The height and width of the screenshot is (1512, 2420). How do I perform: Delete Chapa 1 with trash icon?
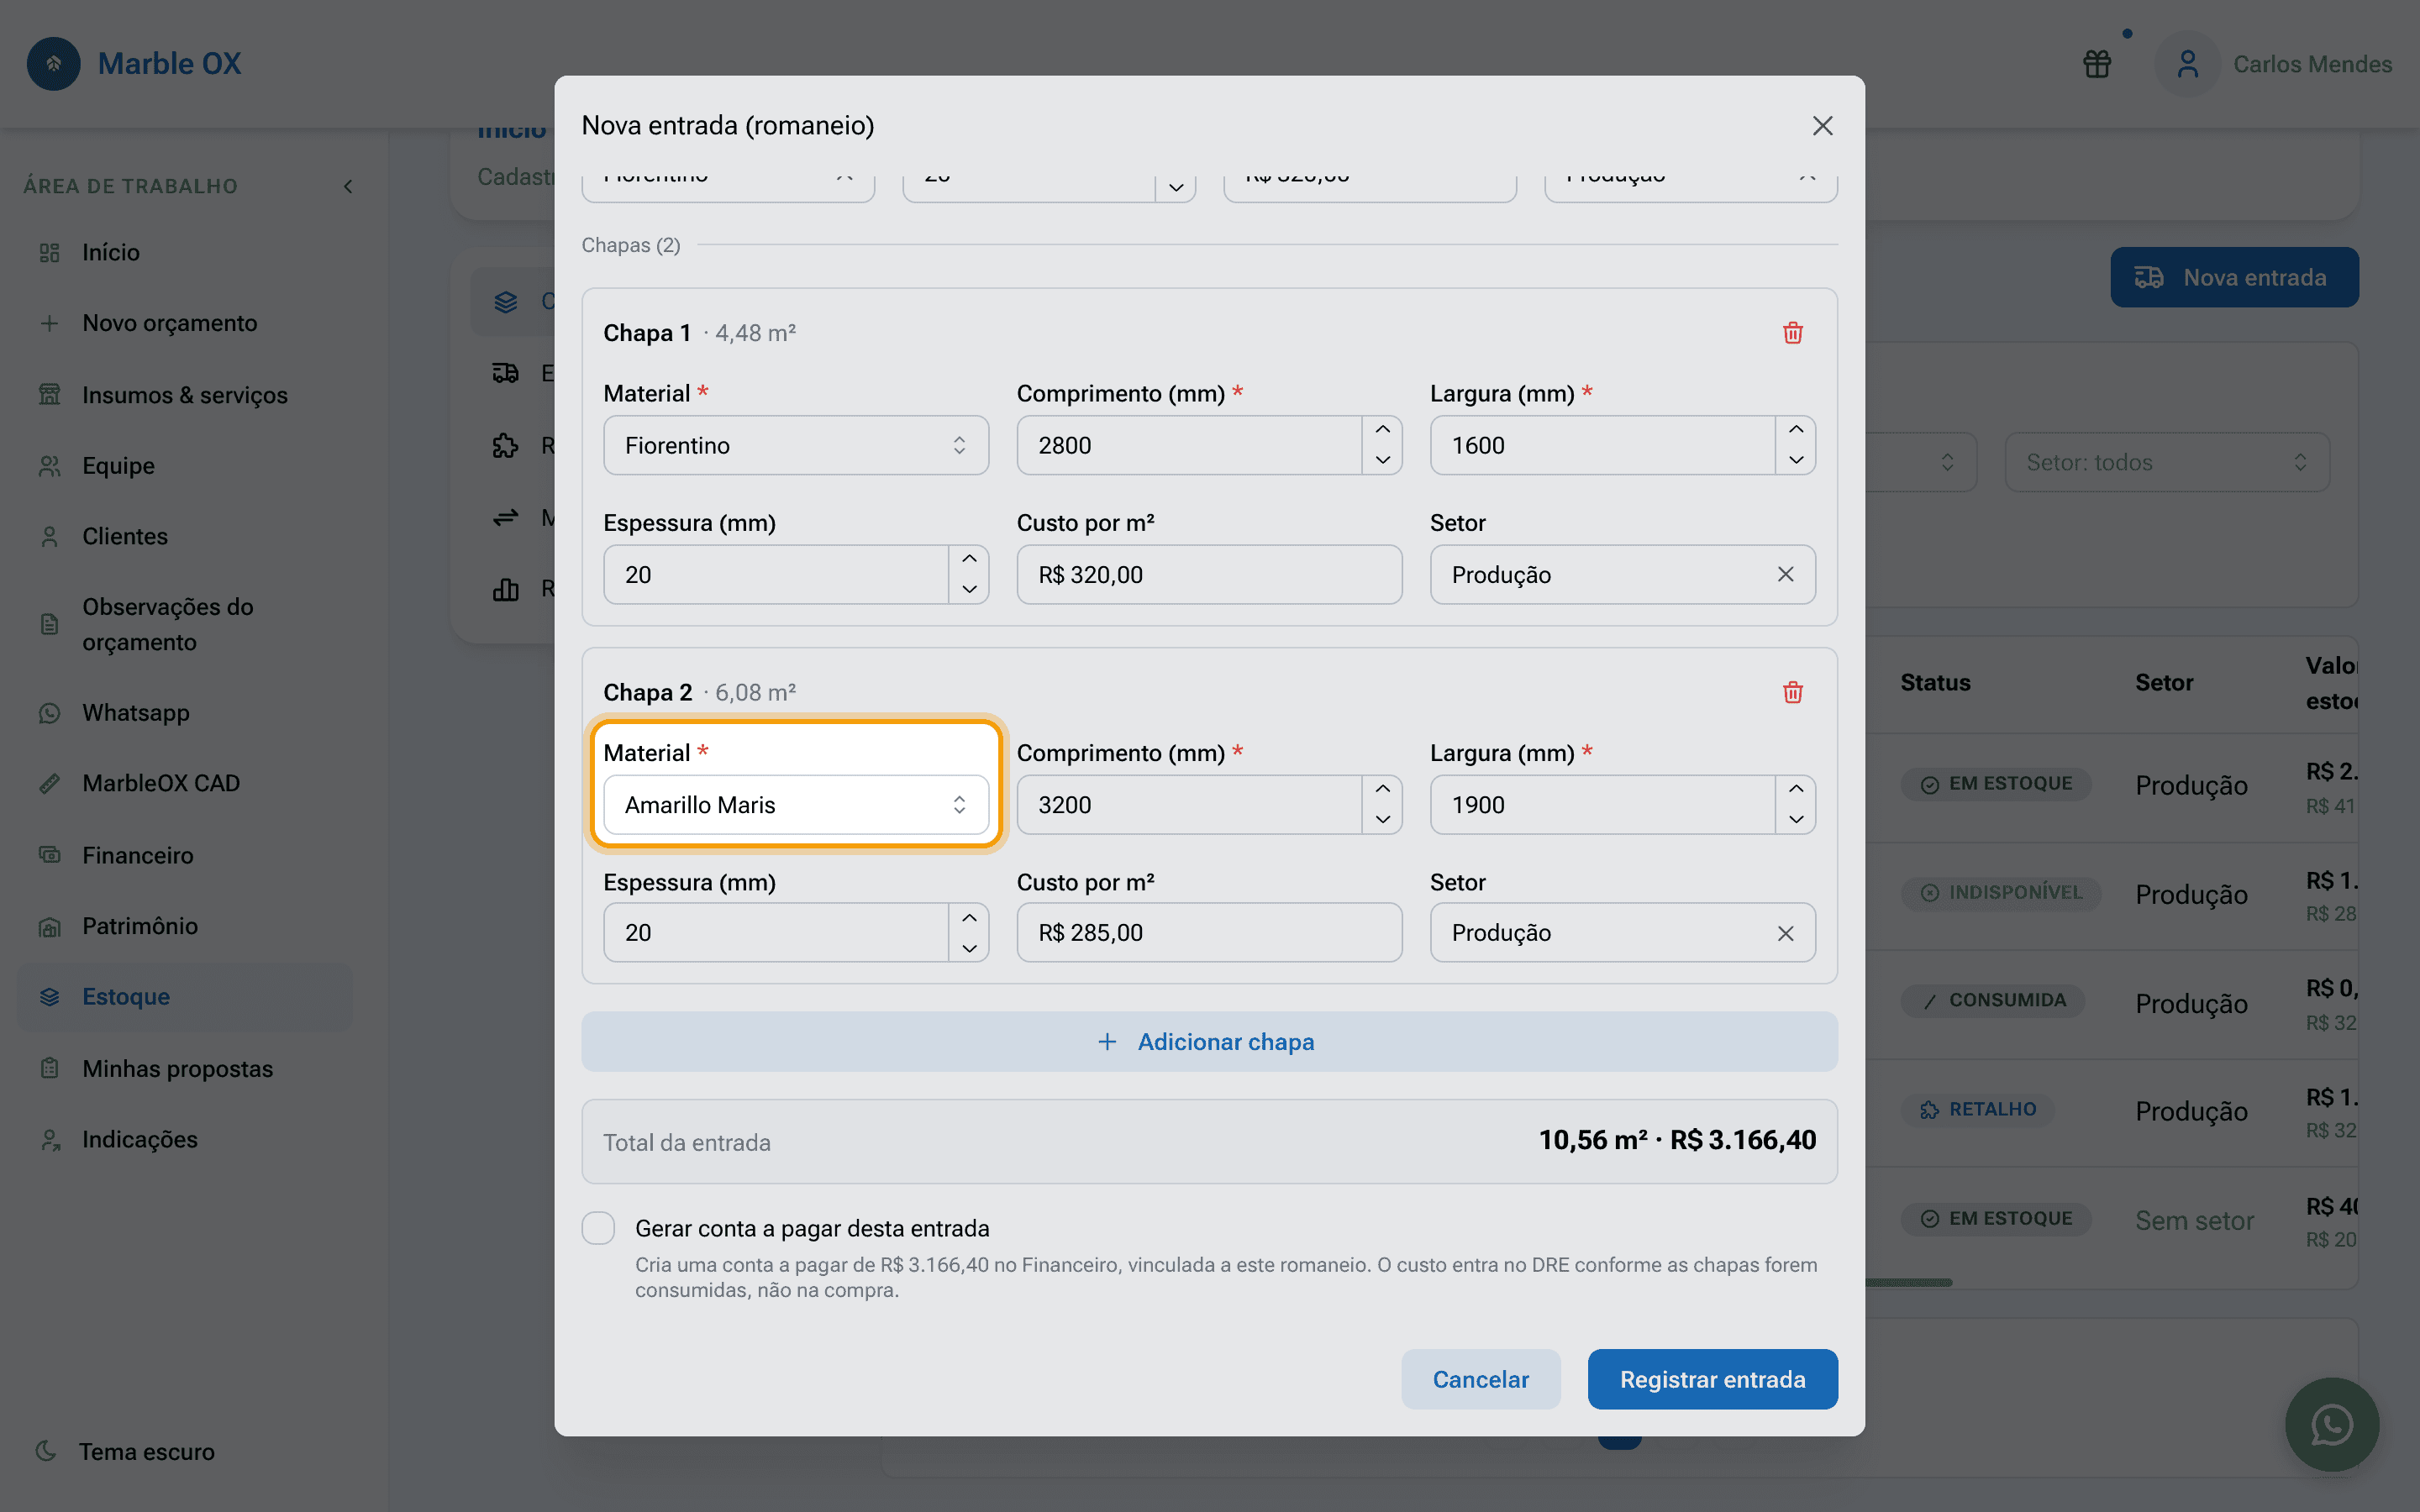(1792, 333)
